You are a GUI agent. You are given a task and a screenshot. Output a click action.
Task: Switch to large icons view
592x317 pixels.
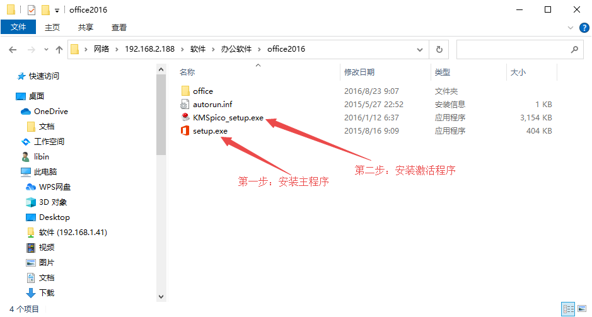coord(582,309)
